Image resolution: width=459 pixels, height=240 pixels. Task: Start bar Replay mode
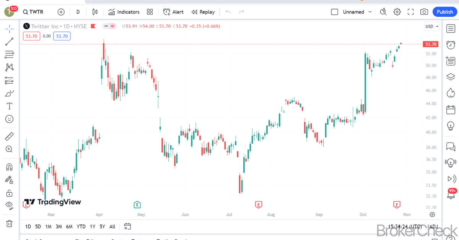(203, 12)
